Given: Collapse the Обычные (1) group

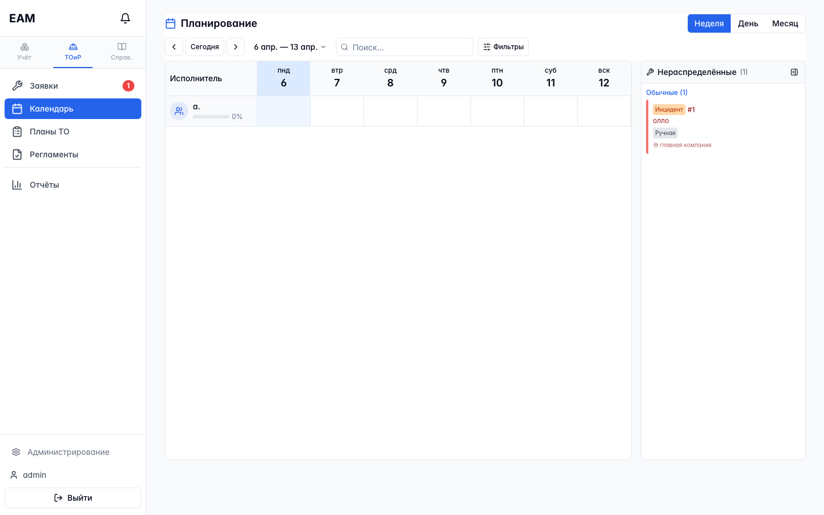Looking at the screenshot, I should [x=667, y=93].
